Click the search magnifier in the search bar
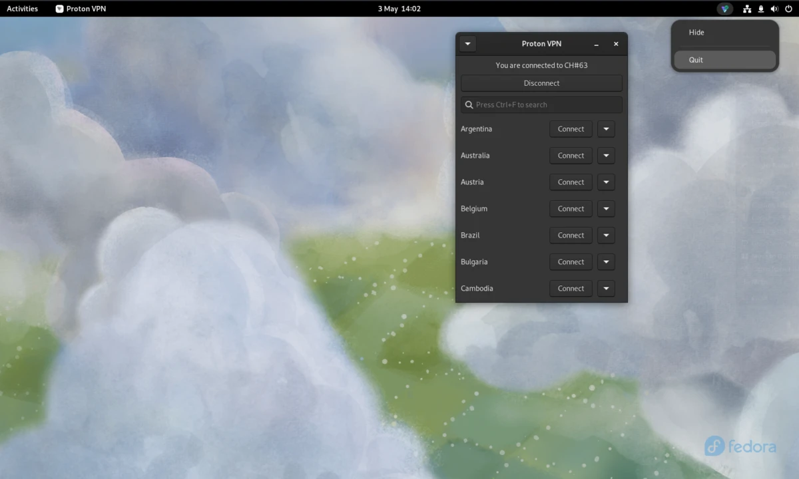 coord(468,104)
